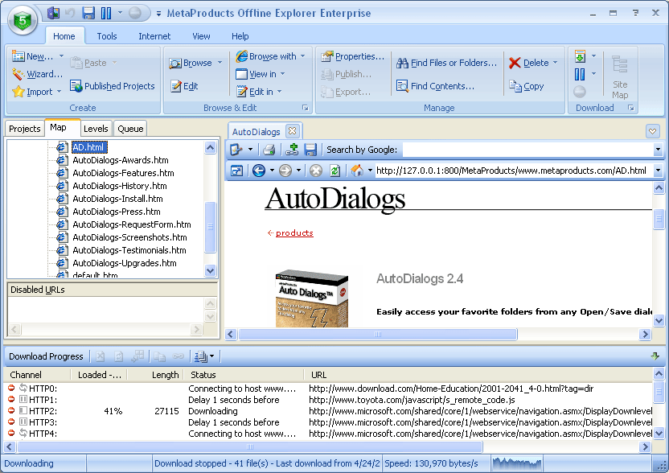This screenshot has width=669, height=473.
Task: Select the HTTP2 downloading row
Action: pos(330,411)
